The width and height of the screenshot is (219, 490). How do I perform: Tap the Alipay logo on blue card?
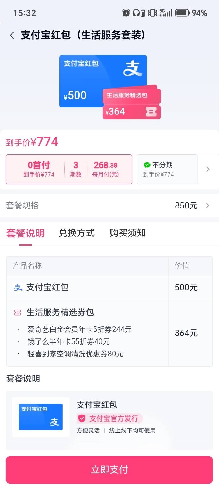(x=133, y=68)
